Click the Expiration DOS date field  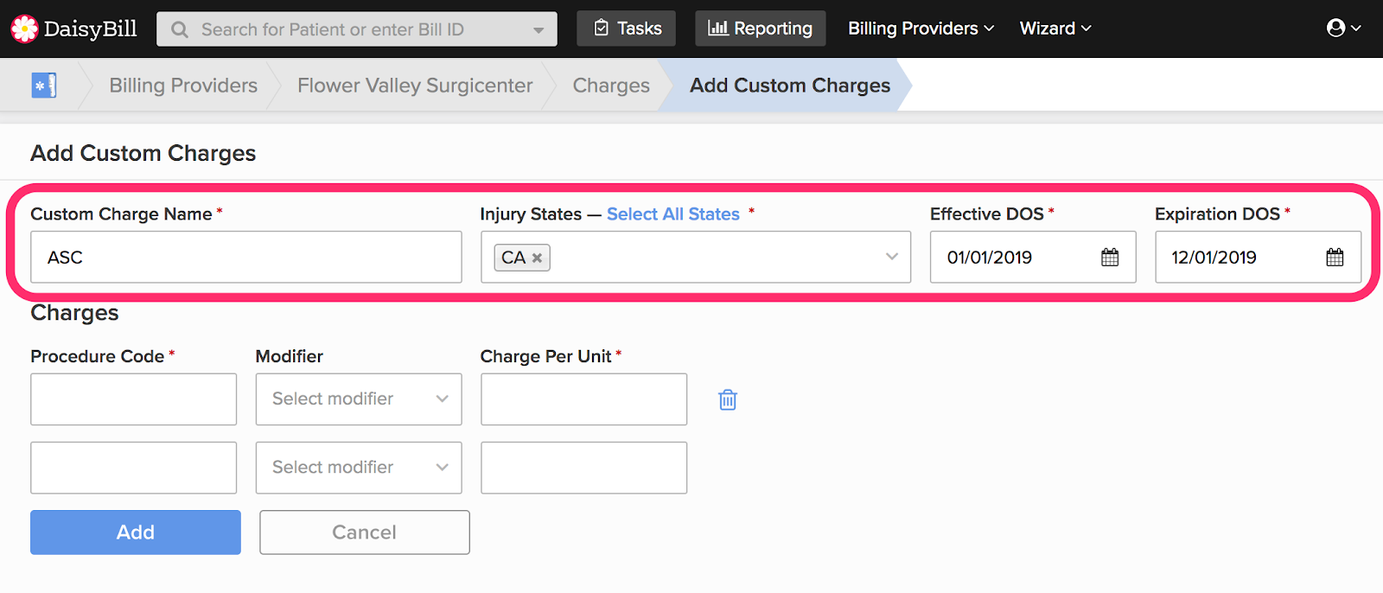[1259, 257]
